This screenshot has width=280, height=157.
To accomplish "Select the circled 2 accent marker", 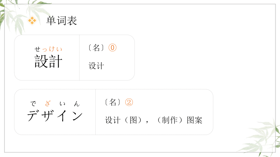I will point(129,103).
